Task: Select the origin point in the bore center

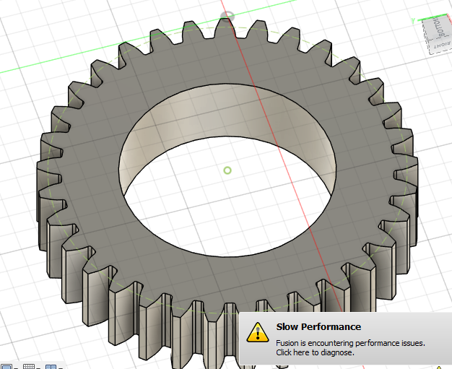Action: pyautogui.click(x=227, y=170)
